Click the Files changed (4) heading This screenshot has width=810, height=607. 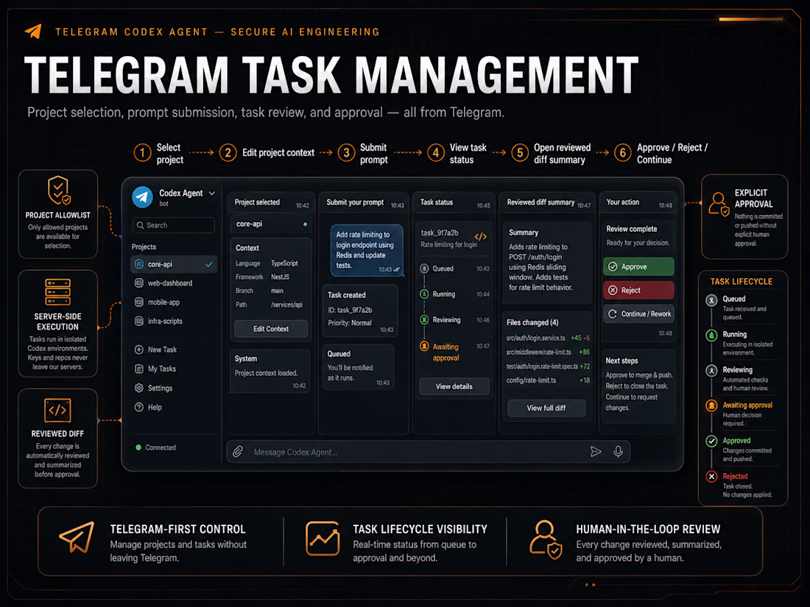532,322
